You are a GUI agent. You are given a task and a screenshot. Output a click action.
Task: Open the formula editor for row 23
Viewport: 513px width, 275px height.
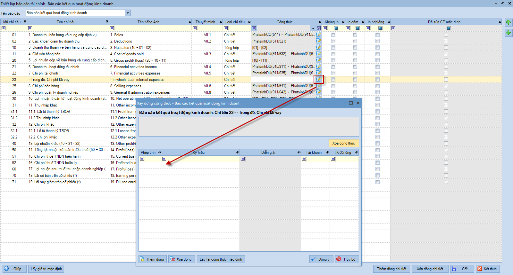pos(319,79)
